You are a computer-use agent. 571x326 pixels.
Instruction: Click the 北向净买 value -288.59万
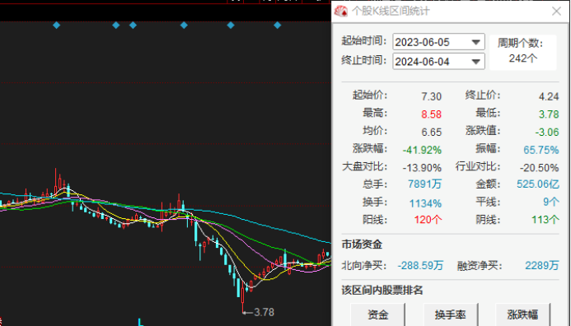click(x=420, y=266)
